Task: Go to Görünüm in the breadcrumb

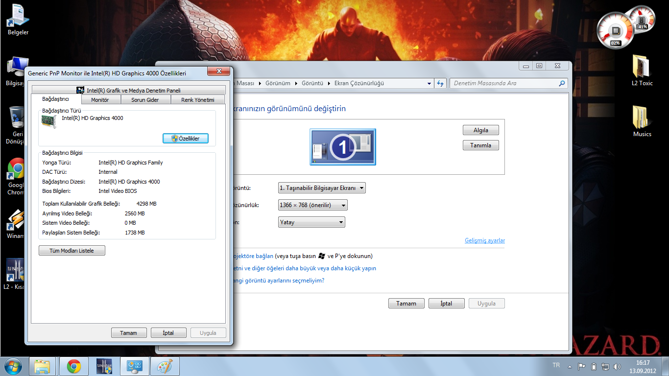Action: (278, 84)
